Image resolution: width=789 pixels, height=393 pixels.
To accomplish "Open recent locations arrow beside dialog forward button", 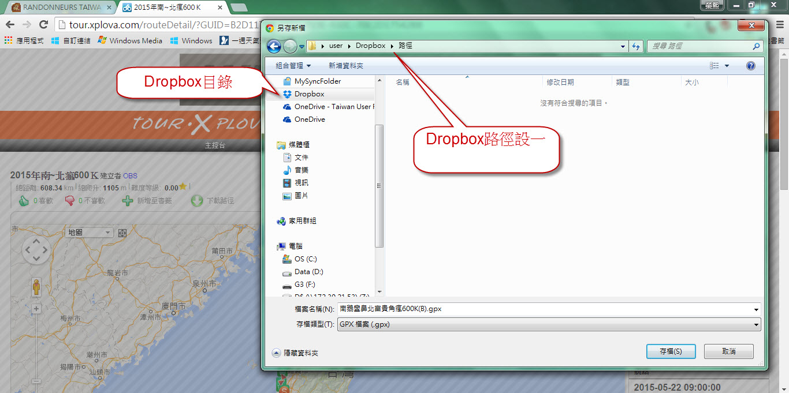I will coord(302,46).
